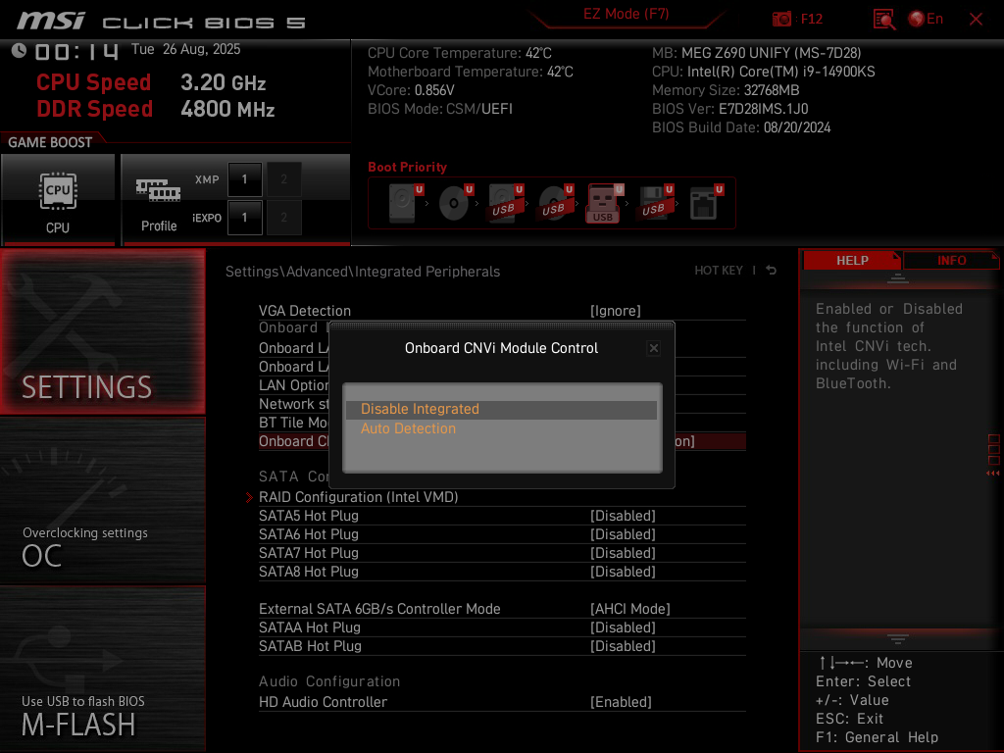Enable iEXPO profile 1
Image resolution: width=1004 pixels, height=753 pixels.
[x=244, y=218]
